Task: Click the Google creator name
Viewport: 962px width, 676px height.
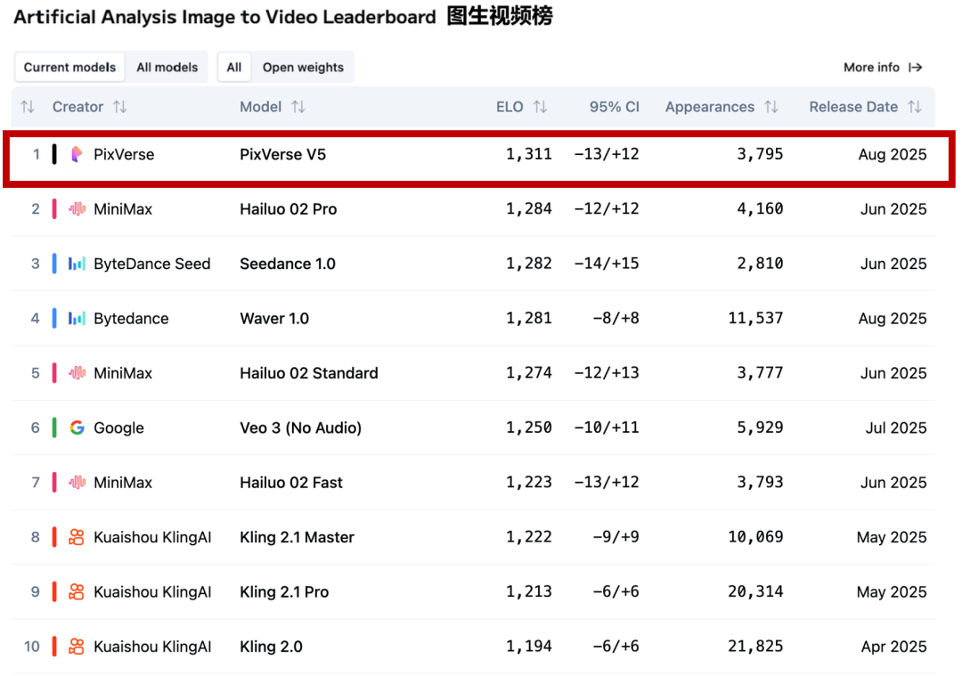Action: click(x=118, y=428)
